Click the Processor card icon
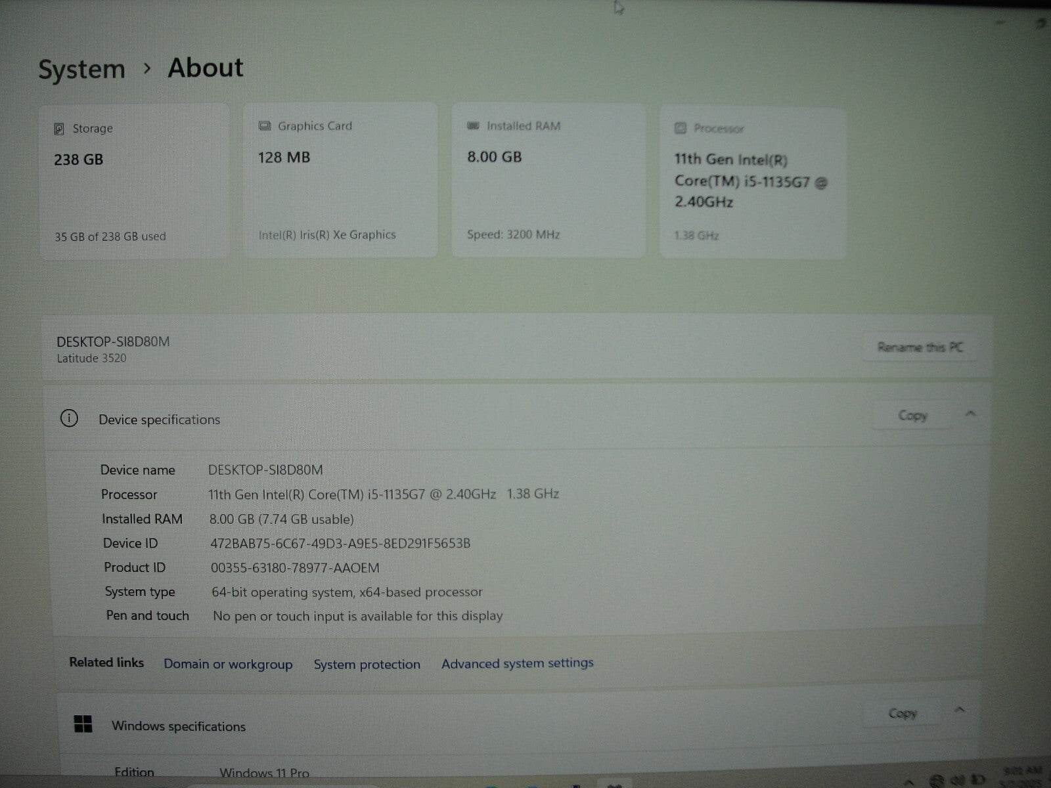This screenshot has width=1051, height=788. pyautogui.click(x=681, y=128)
